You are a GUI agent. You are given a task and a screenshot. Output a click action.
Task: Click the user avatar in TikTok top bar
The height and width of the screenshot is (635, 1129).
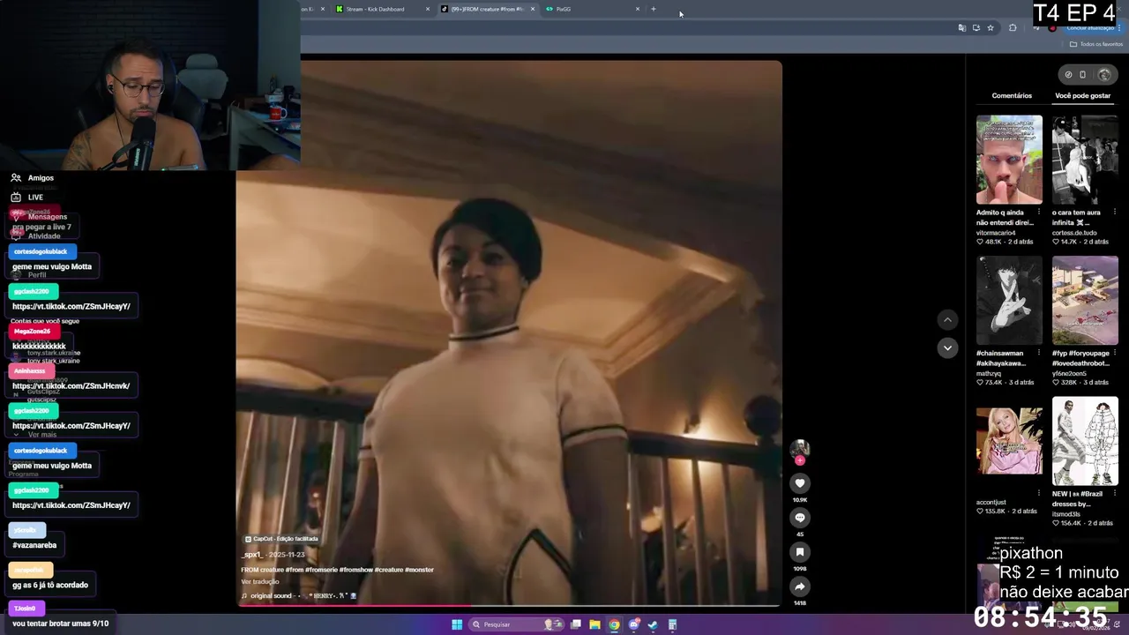click(x=1103, y=75)
